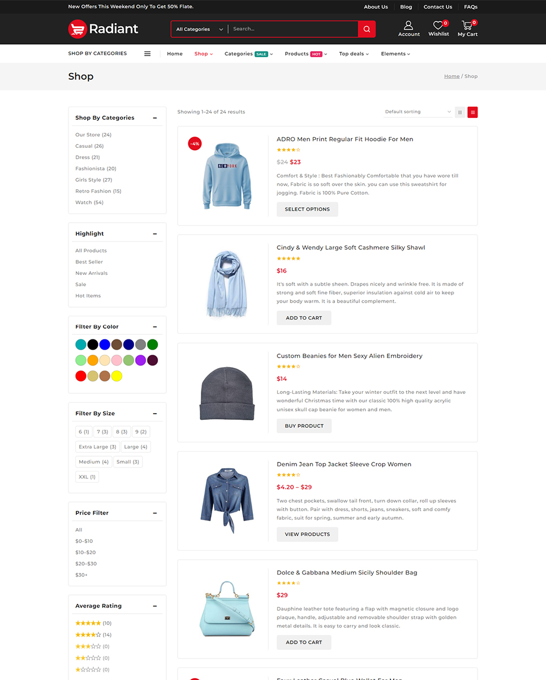Image resolution: width=546 pixels, height=680 pixels.
Task: Open the Wishlist heart icon
Action: (438, 25)
